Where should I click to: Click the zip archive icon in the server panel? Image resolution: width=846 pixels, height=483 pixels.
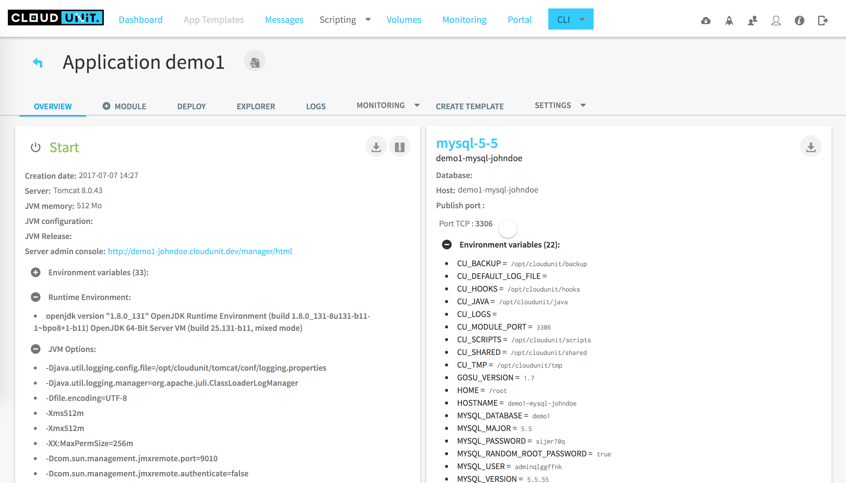coord(399,147)
